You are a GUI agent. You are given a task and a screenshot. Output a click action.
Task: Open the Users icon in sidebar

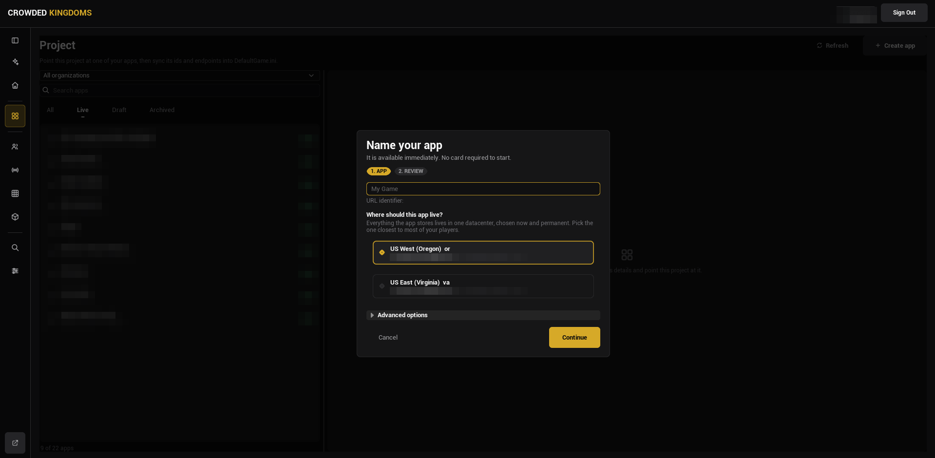(15, 147)
